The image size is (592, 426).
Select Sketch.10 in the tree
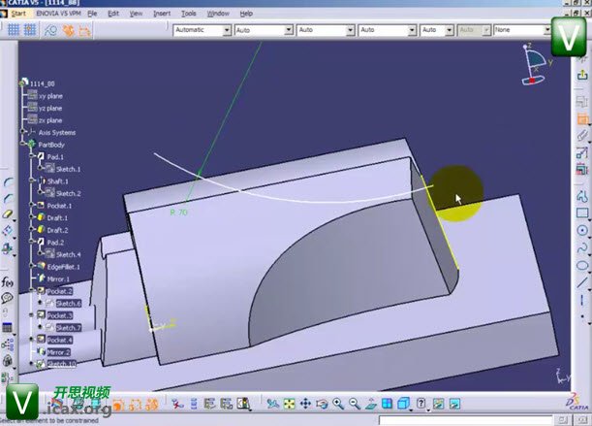tap(61, 364)
